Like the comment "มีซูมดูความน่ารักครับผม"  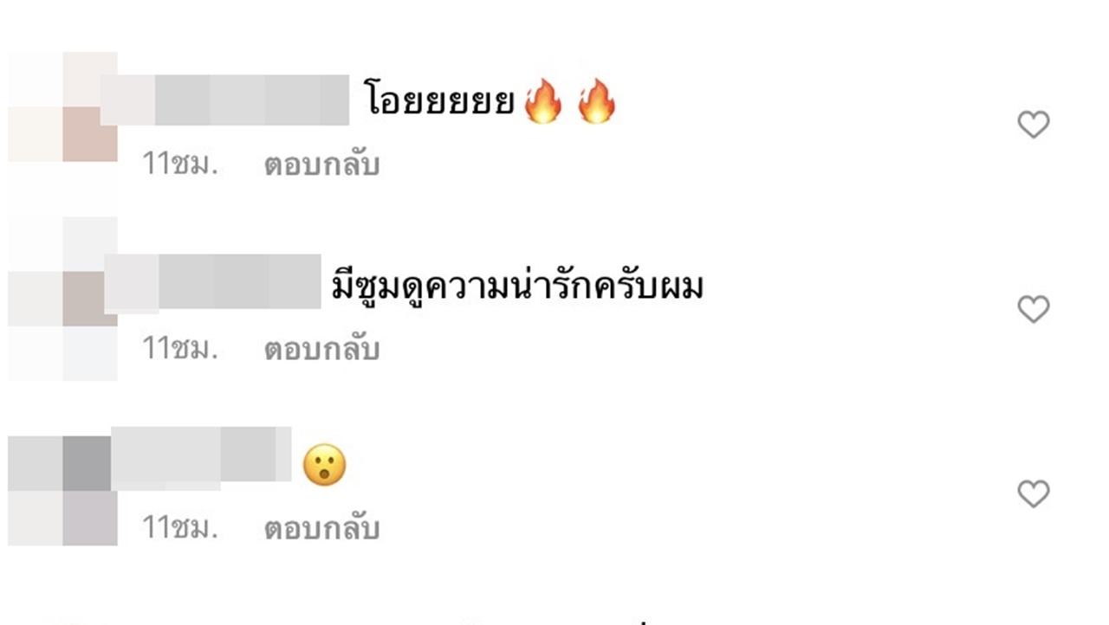[1033, 309]
